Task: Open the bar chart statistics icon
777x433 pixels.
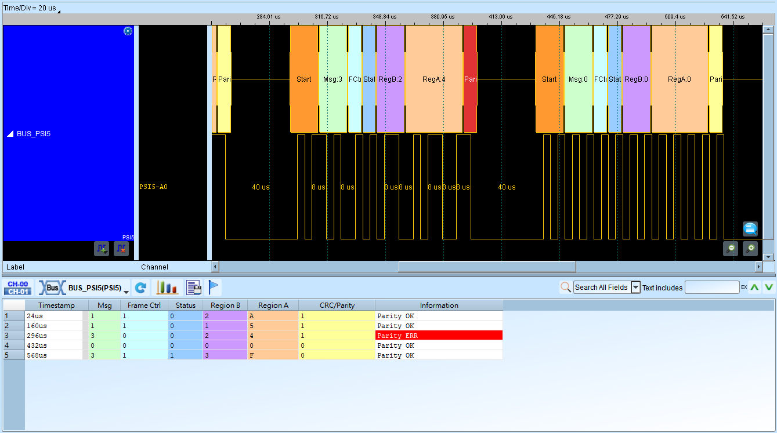Action: (x=168, y=288)
